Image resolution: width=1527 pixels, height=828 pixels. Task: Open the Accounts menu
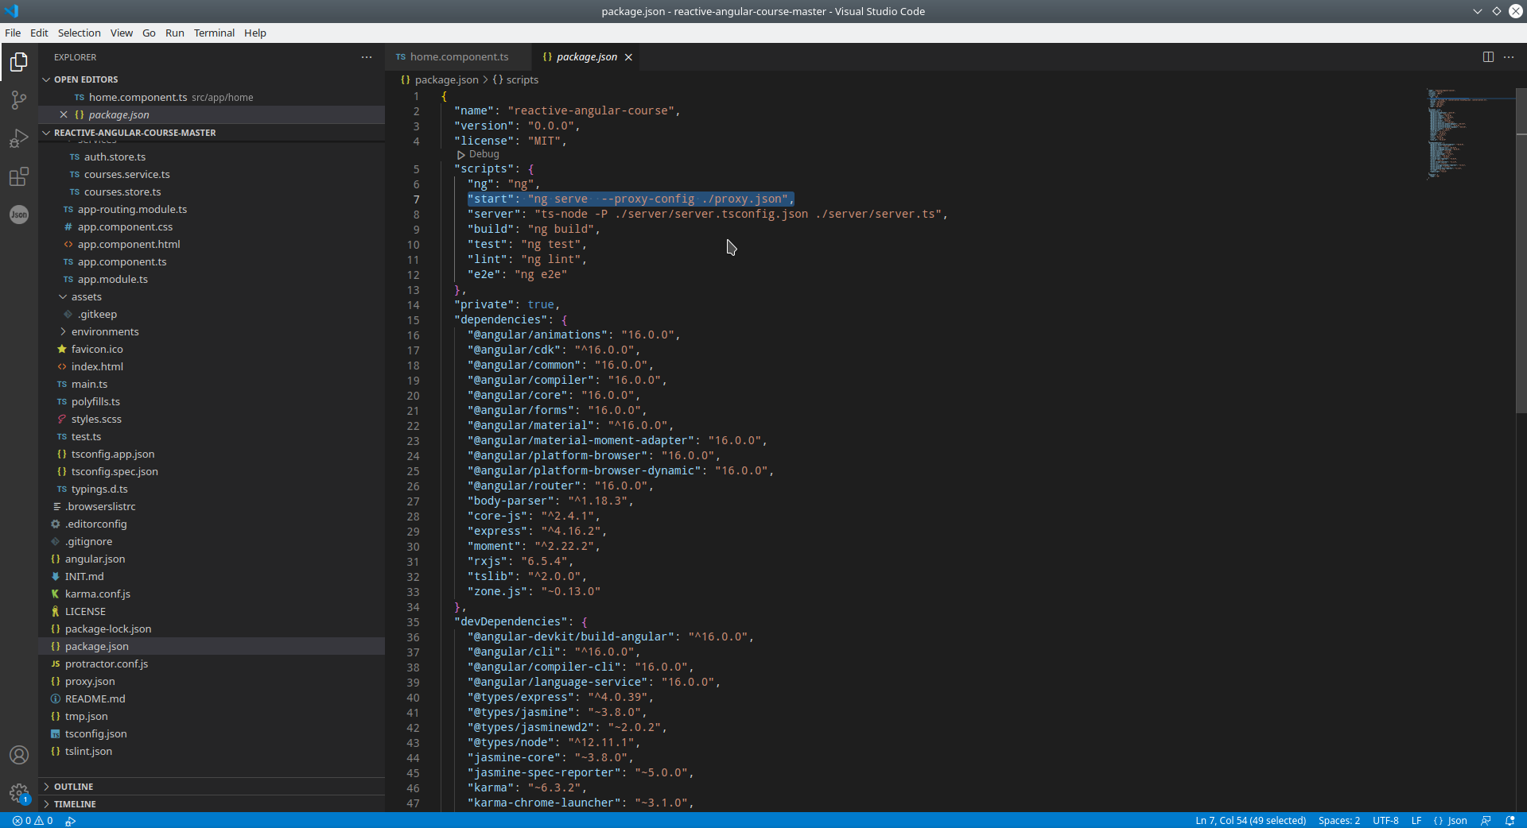19,755
